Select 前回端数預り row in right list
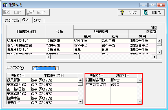The image size is (168, 110). coord(111,80)
